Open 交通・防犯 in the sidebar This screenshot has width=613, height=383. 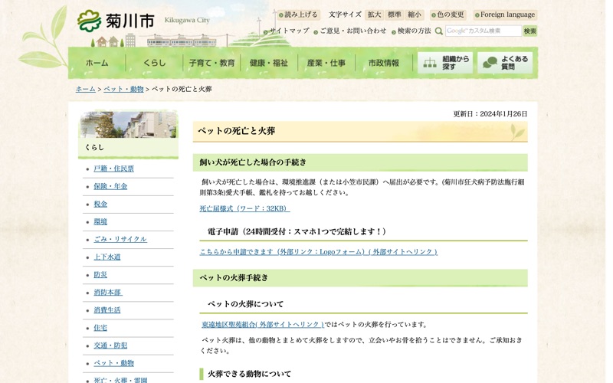coord(110,345)
